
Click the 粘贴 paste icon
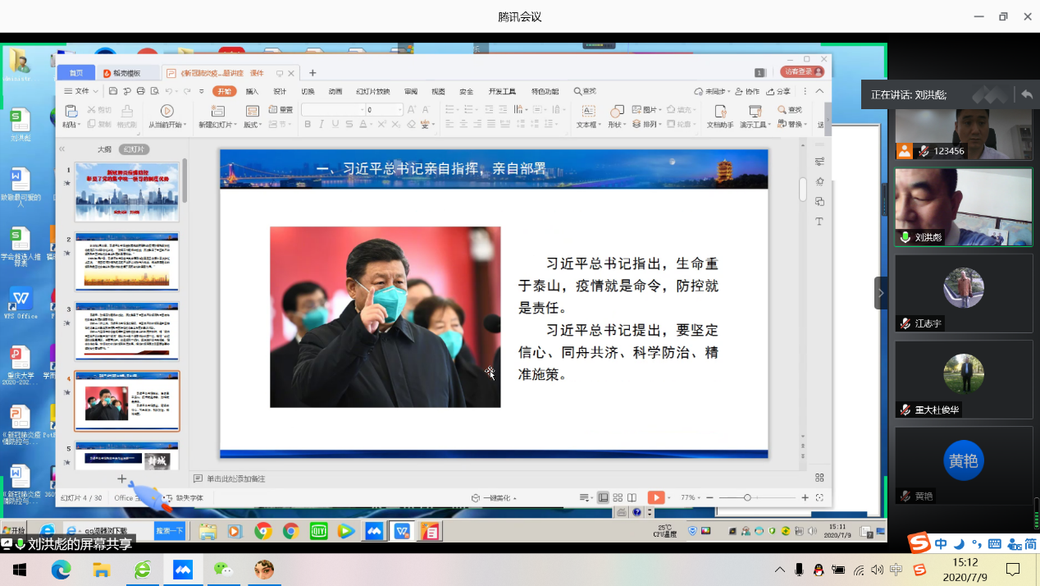pos(71,111)
